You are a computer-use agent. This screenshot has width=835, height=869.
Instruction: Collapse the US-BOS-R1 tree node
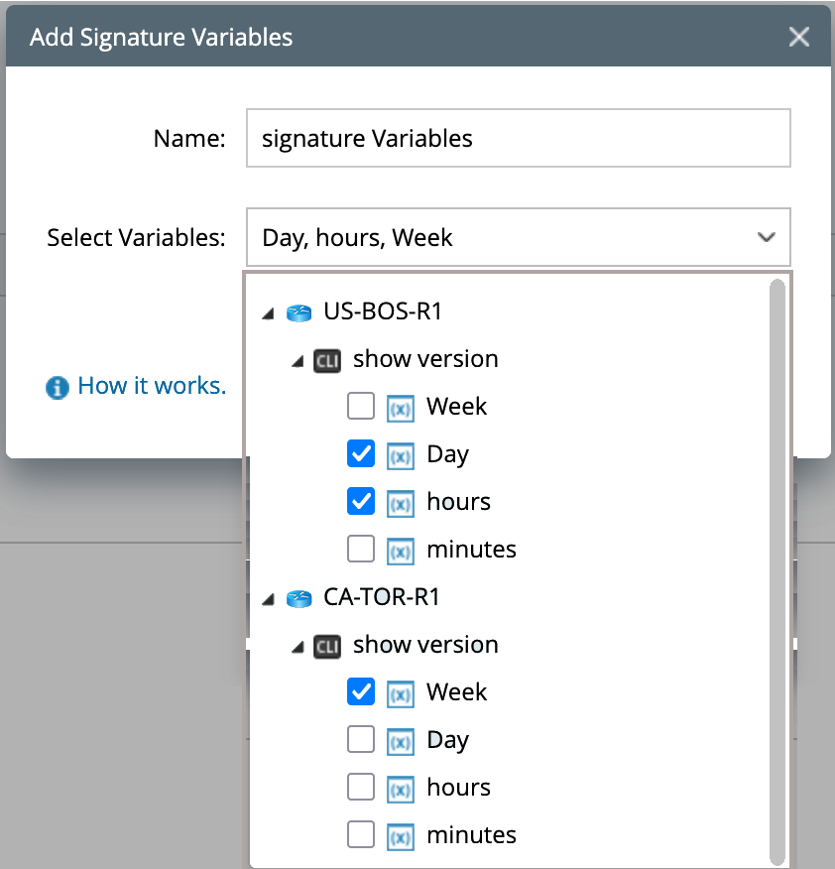click(267, 313)
